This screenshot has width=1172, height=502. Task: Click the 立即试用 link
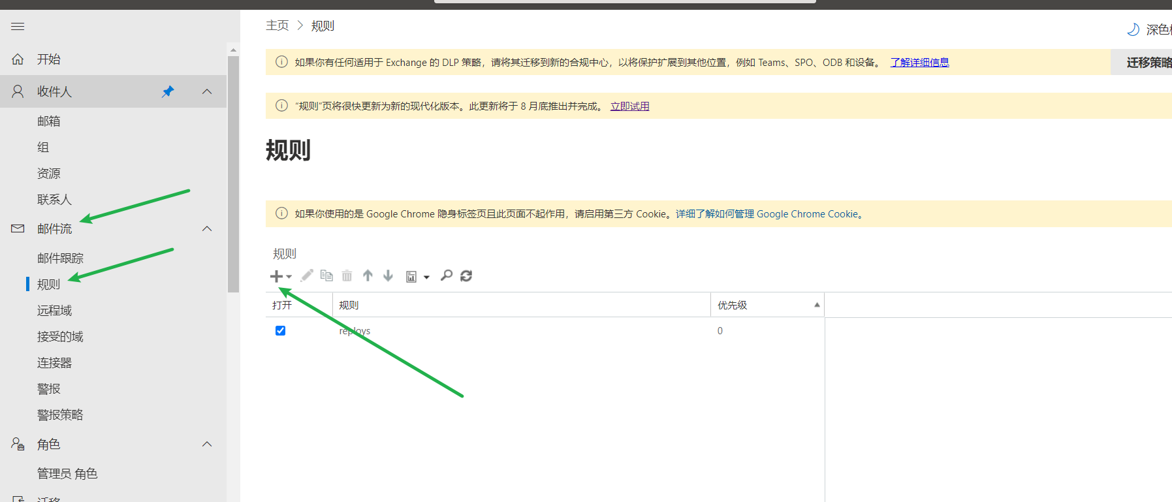pos(629,106)
